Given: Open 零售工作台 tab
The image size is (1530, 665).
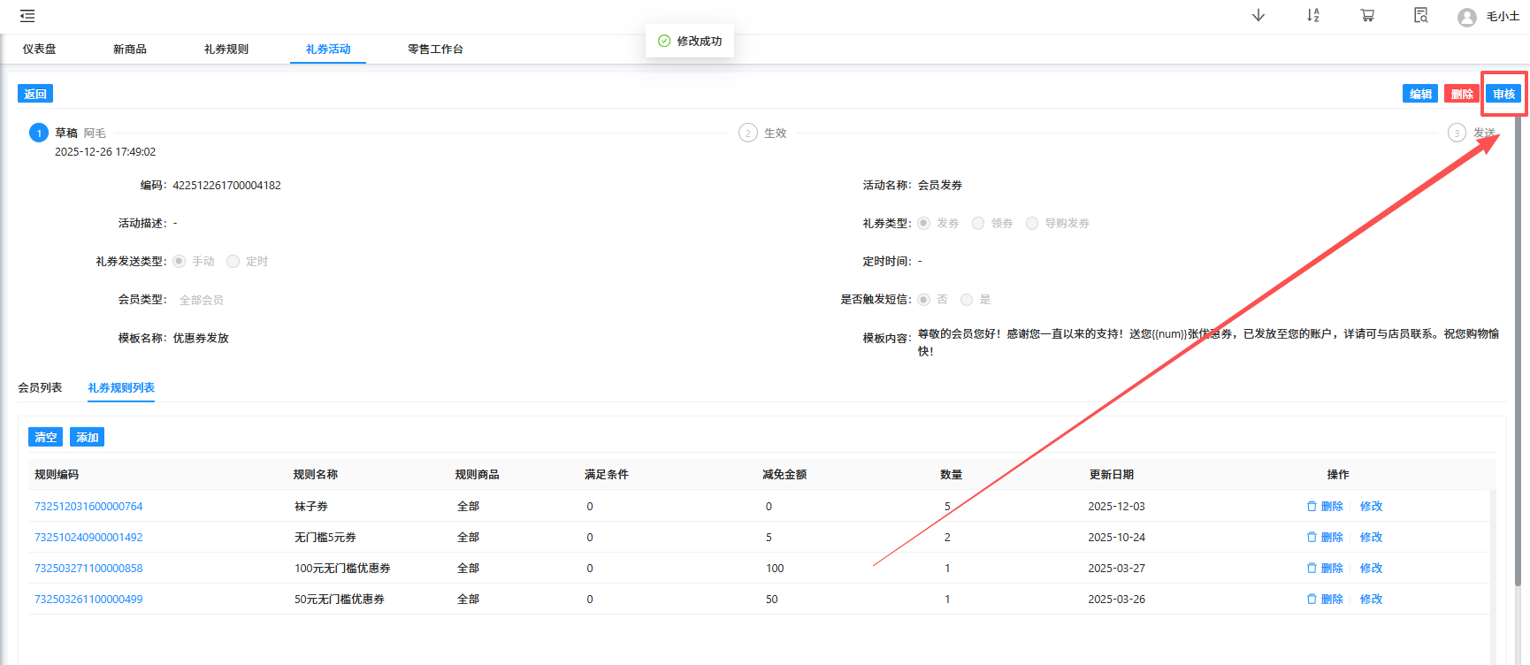Looking at the screenshot, I should click(435, 50).
